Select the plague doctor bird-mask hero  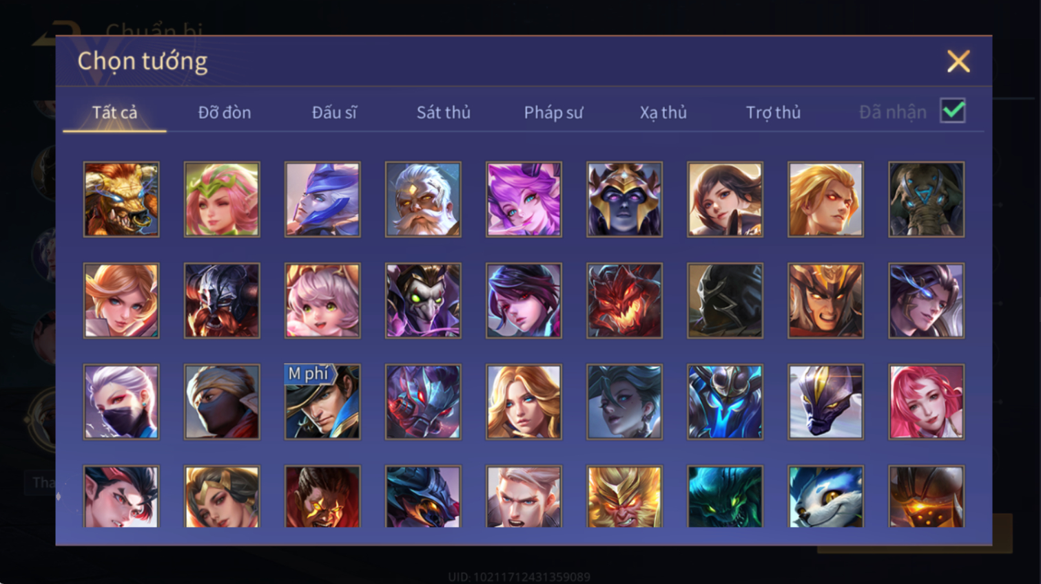pyautogui.click(x=423, y=301)
